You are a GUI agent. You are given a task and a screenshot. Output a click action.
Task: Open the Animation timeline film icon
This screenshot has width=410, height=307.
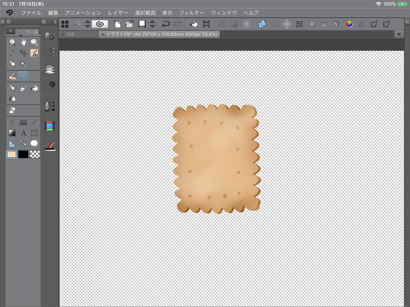pyautogui.click(x=49, y=126)
